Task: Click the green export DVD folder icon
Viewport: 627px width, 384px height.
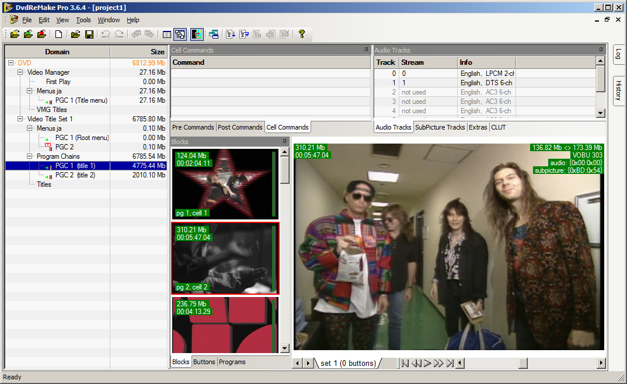Action: pyautogui.click(x=28, y=34)
